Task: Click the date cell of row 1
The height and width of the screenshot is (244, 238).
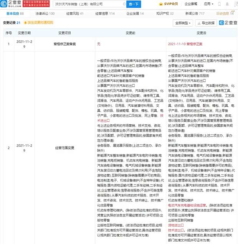Action: [24, 44]
